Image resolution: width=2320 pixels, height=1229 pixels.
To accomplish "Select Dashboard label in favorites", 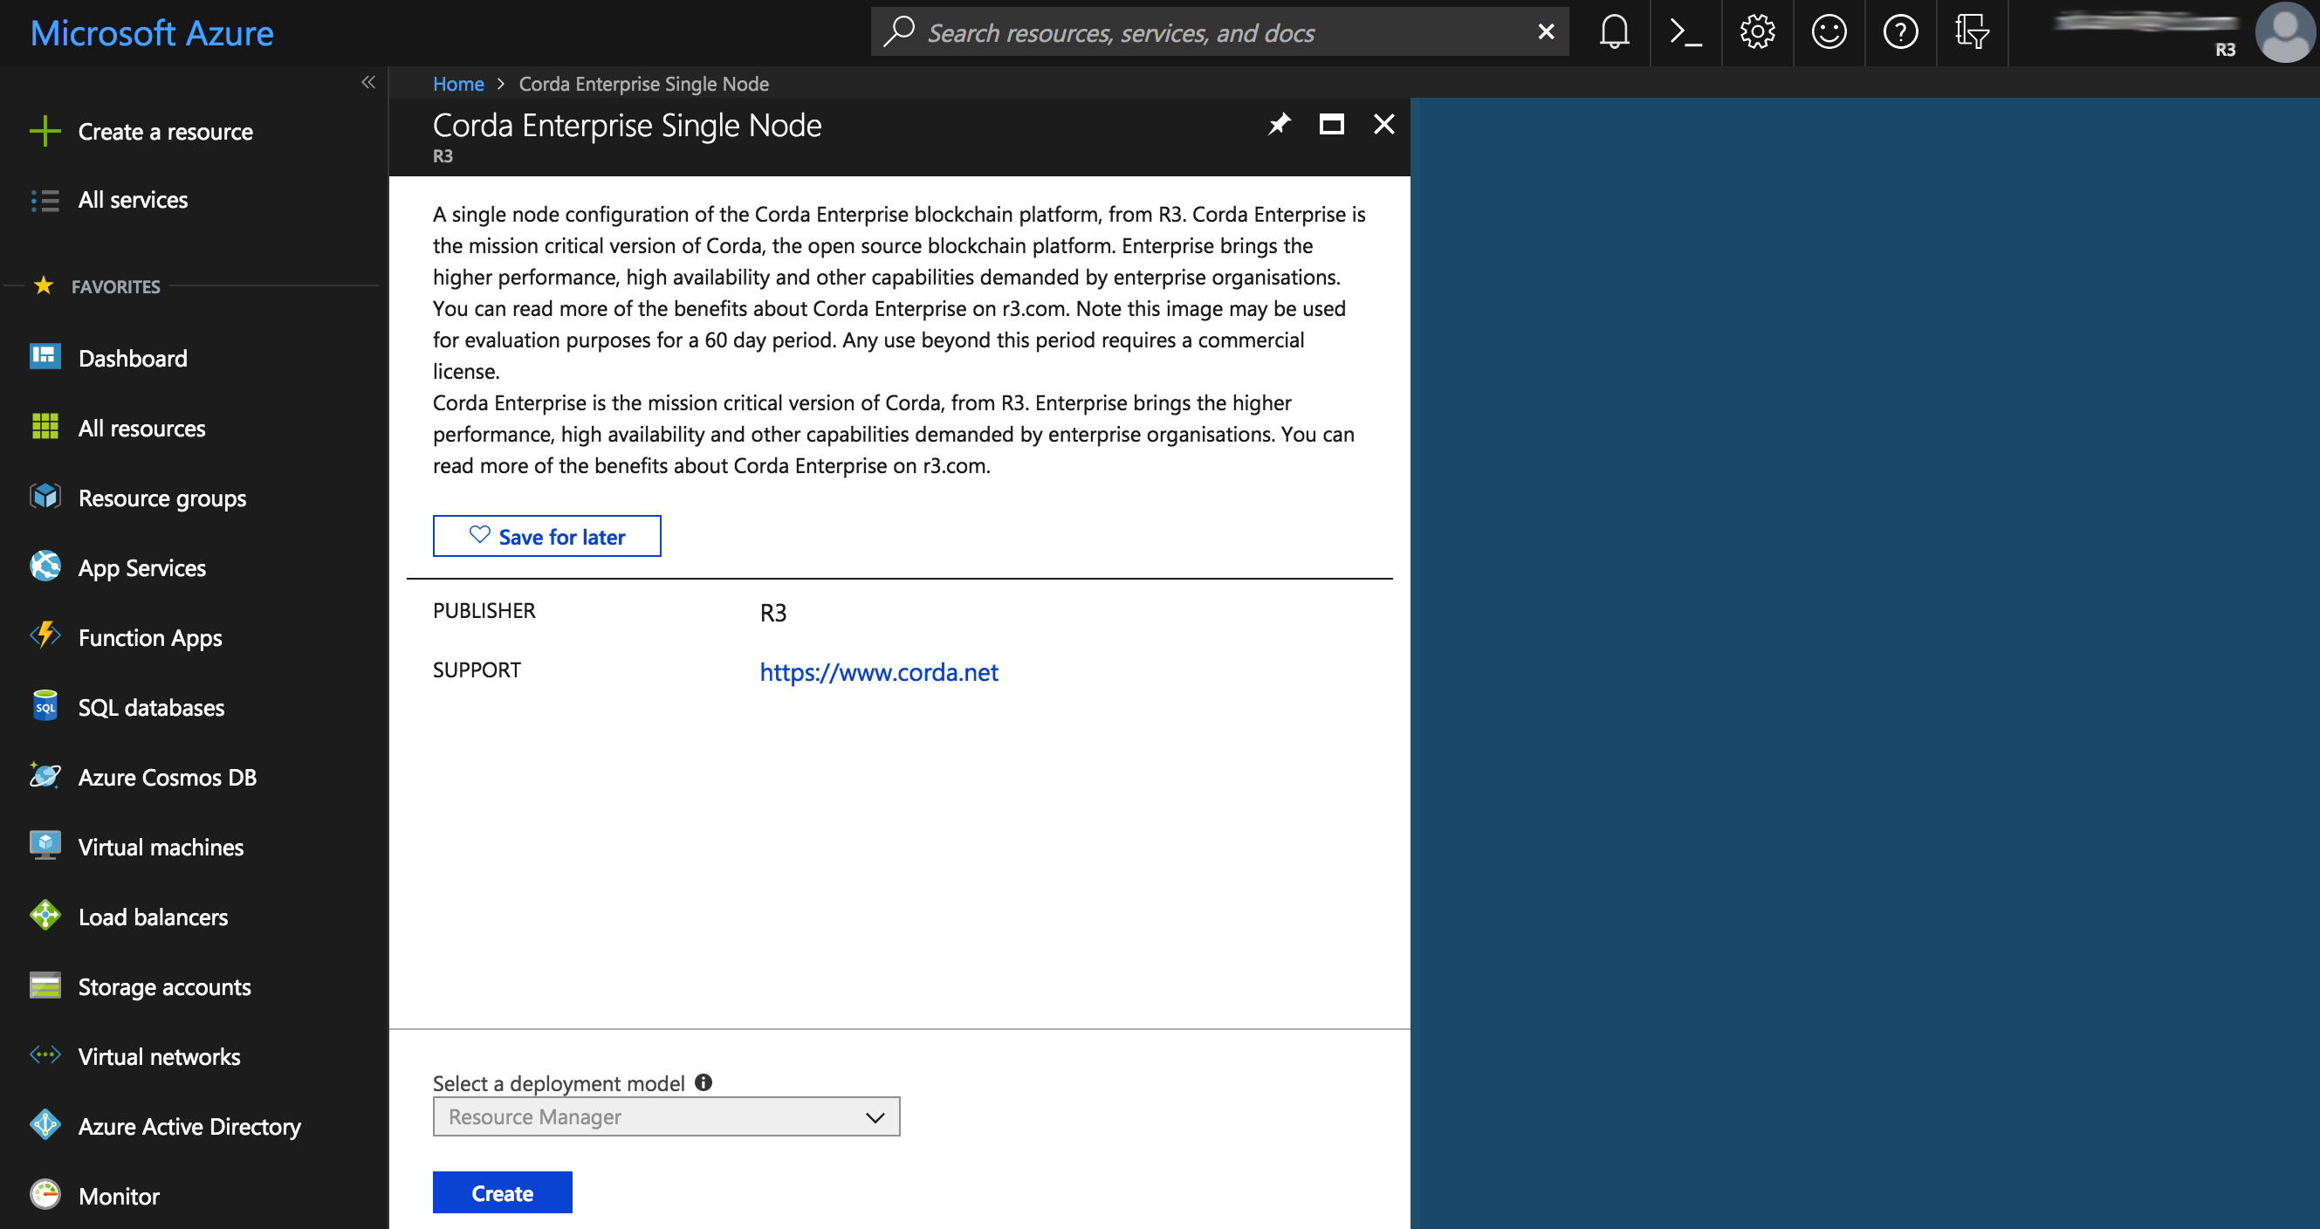I will (134, 359).
